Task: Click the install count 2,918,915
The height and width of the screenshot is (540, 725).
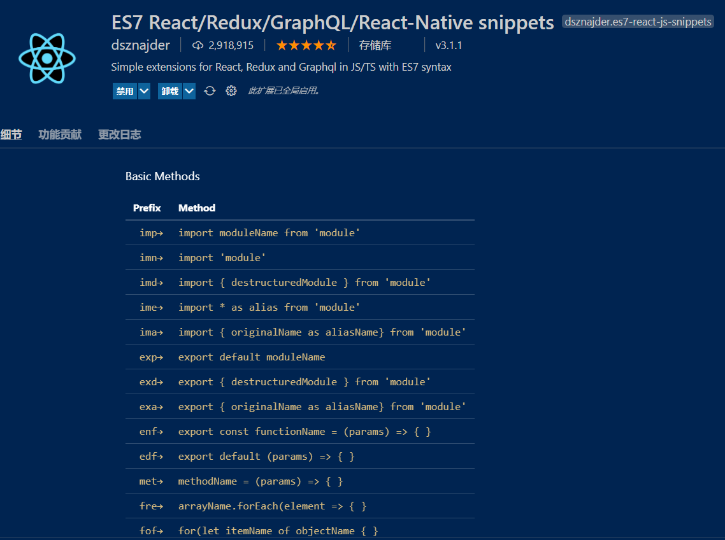Action: (231, 45)
